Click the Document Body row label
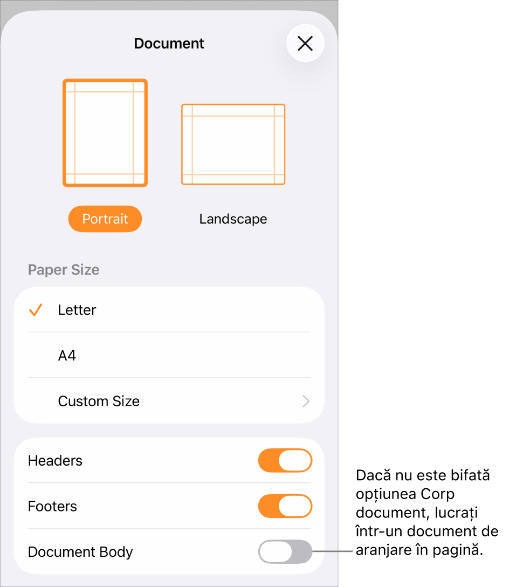 coord(80,552)
